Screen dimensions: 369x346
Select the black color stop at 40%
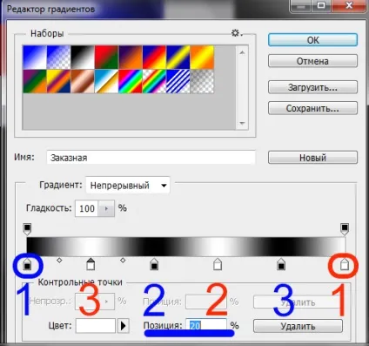(x=154, y=264)
